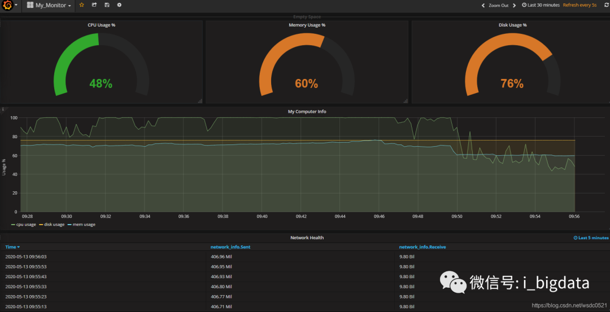The width and height of the screenshot is (610, 312).
Task: Click the Zoom Out button
Action: point(499,6)
